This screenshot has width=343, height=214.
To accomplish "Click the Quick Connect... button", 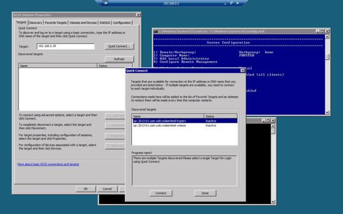I will click(119, 46).
